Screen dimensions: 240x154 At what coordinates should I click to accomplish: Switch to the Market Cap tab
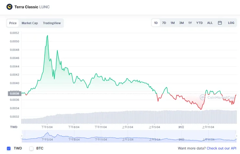(30, 23)
